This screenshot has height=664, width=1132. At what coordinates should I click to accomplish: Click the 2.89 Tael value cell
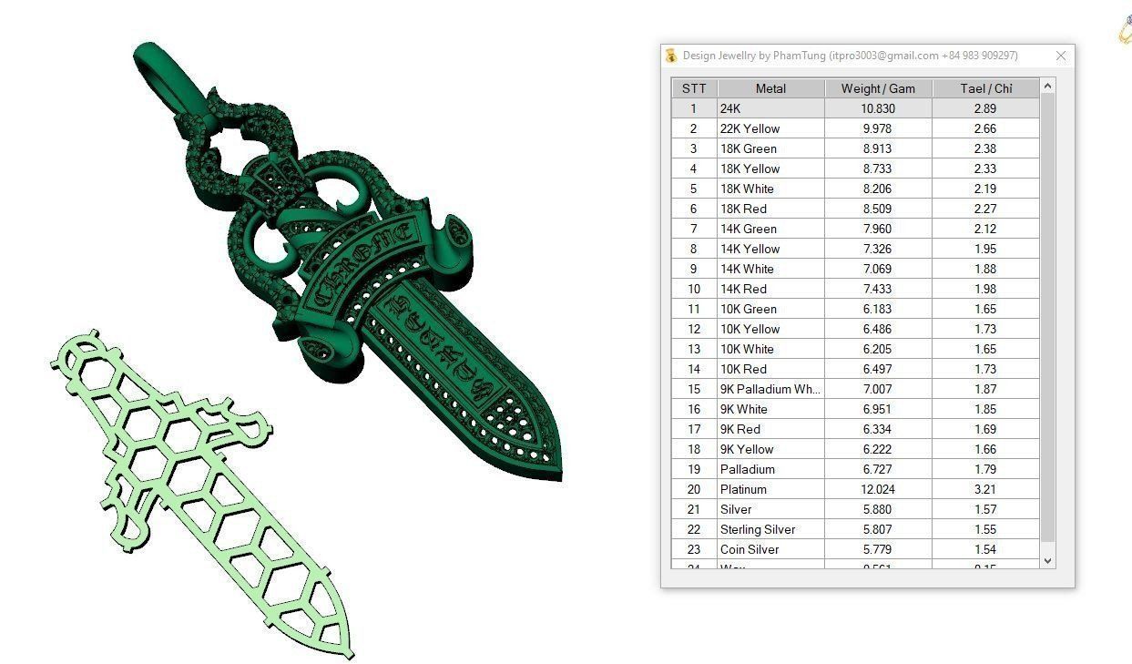pos(985,108)
